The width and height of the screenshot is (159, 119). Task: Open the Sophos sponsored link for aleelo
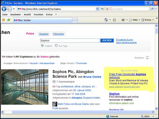click(x=114, y=94)
